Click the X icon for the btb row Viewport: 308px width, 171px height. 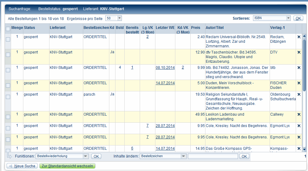[299, 68]
